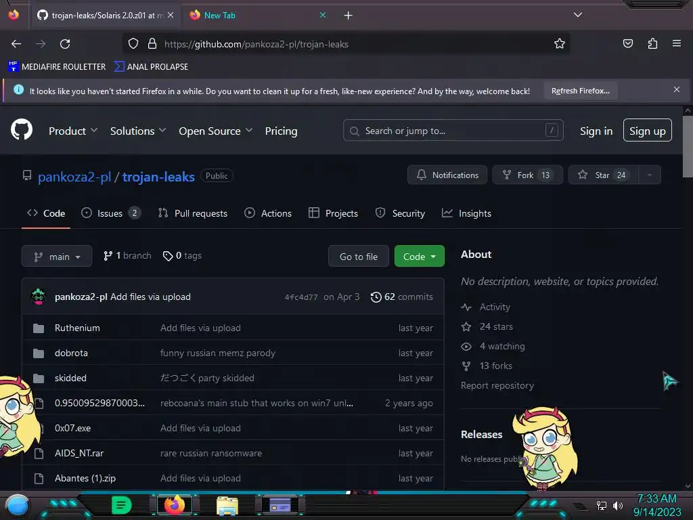Expand the Open Source menu
The image size is (693, 520).
pyautogui.click(x=216, y=131)
